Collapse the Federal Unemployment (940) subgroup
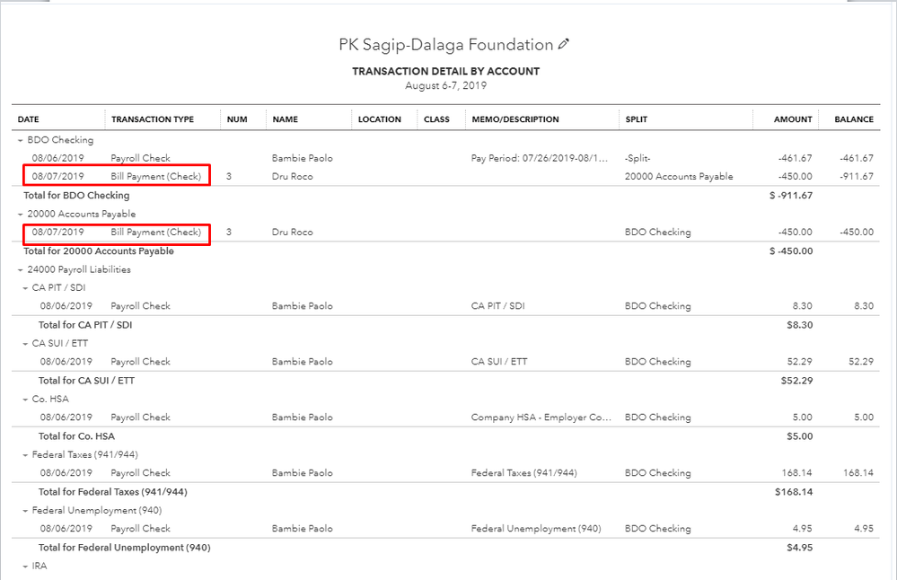The width and height of the screenshot is (897, 580). 25,511
